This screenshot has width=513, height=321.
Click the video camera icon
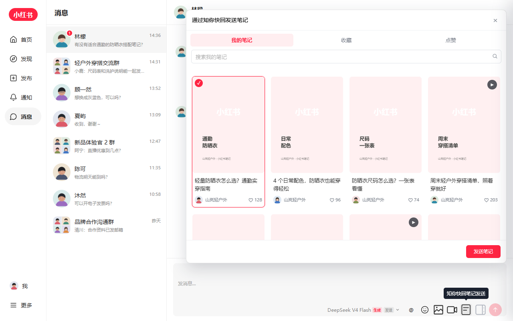452,310
